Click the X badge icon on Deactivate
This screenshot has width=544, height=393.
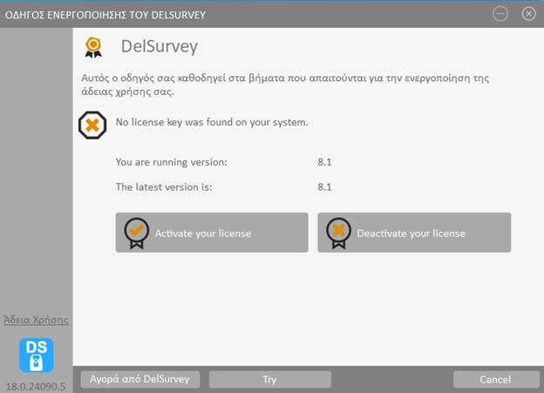[338, 233]
